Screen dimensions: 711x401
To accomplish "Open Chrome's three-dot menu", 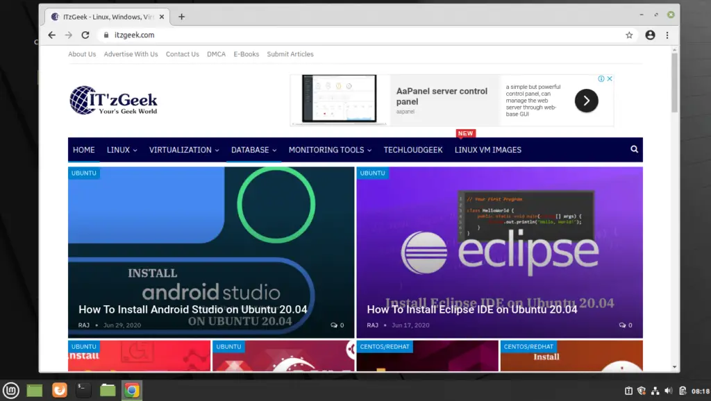I will click(667, 35).
